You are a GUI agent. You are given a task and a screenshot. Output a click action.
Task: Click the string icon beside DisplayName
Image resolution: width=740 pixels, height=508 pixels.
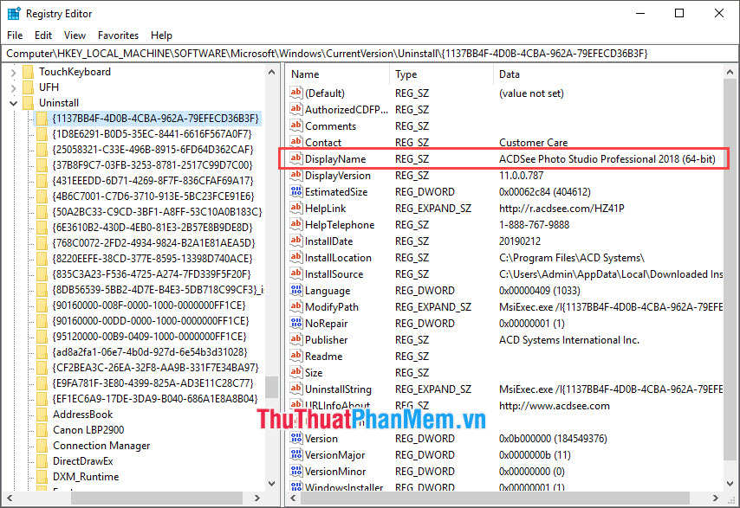pyautogui.click(x=295, y=158)
